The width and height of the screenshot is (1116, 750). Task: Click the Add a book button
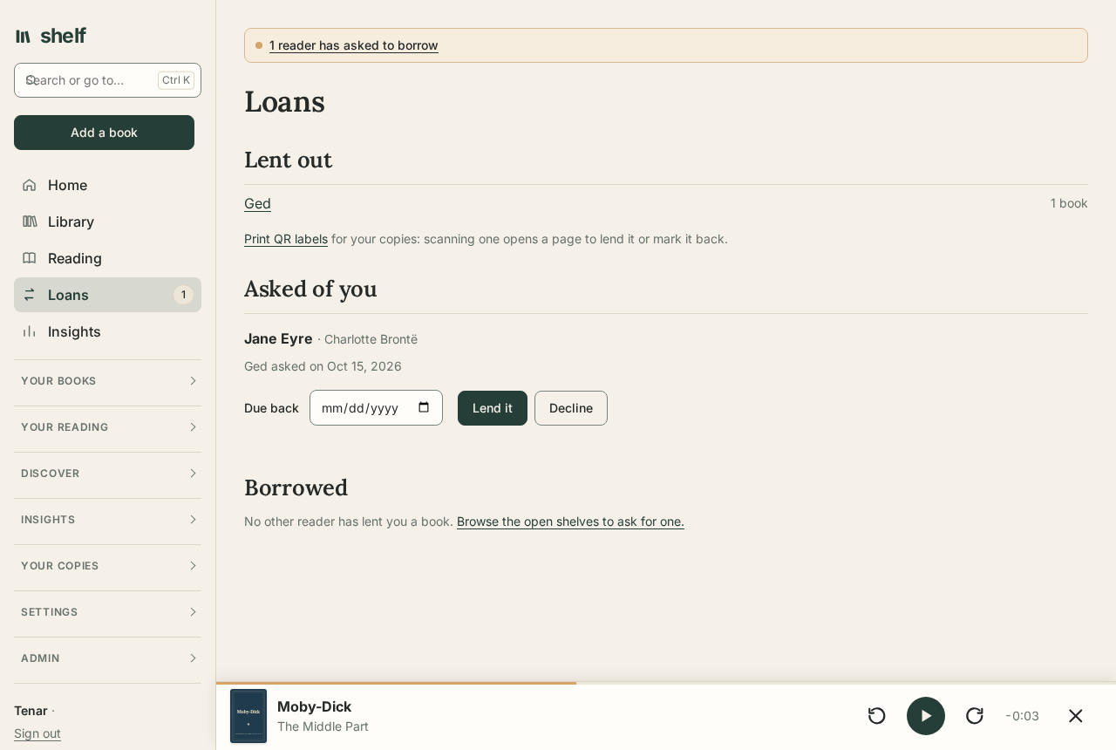click(104, 133)
